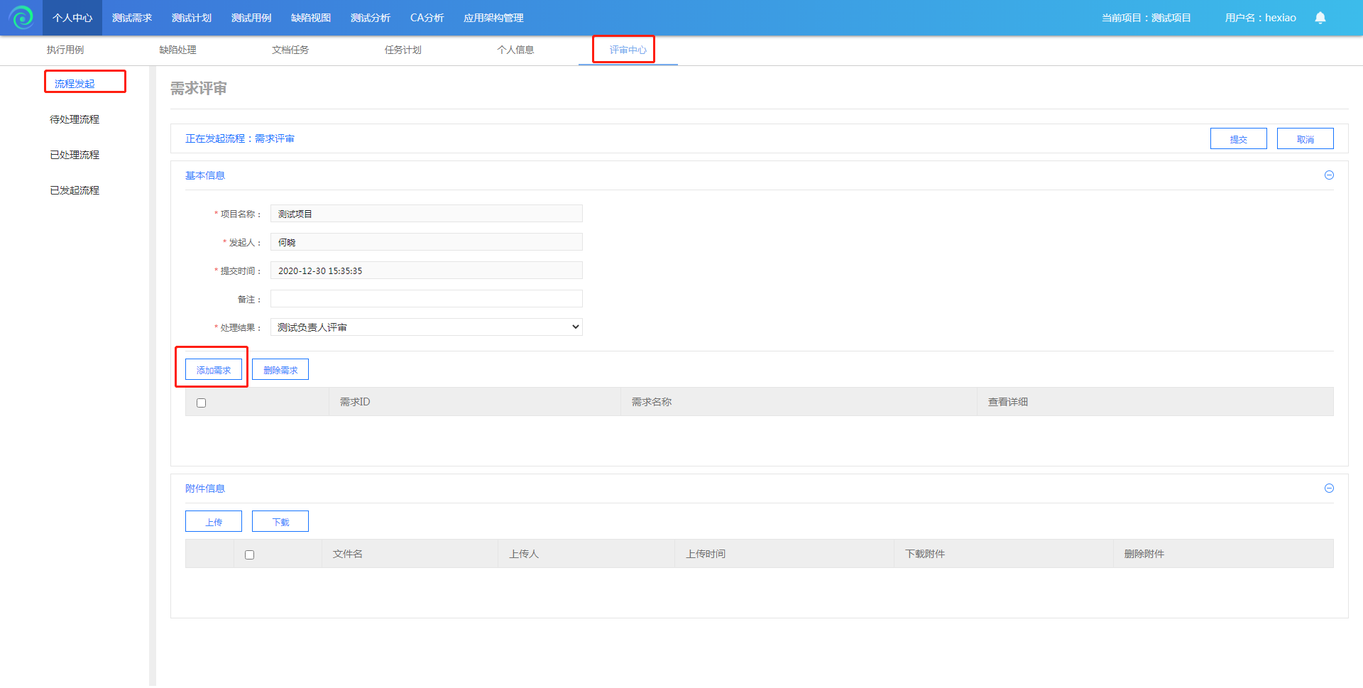This screenshot has height=688, width=1363.
Task: Open the 测试用例 menu
Action: (x=251, y=18)
